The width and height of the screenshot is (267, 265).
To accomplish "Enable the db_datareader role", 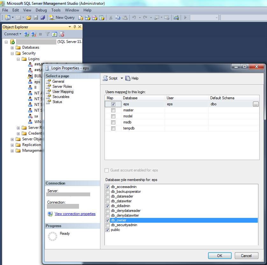I will click(x=107, y=196).
